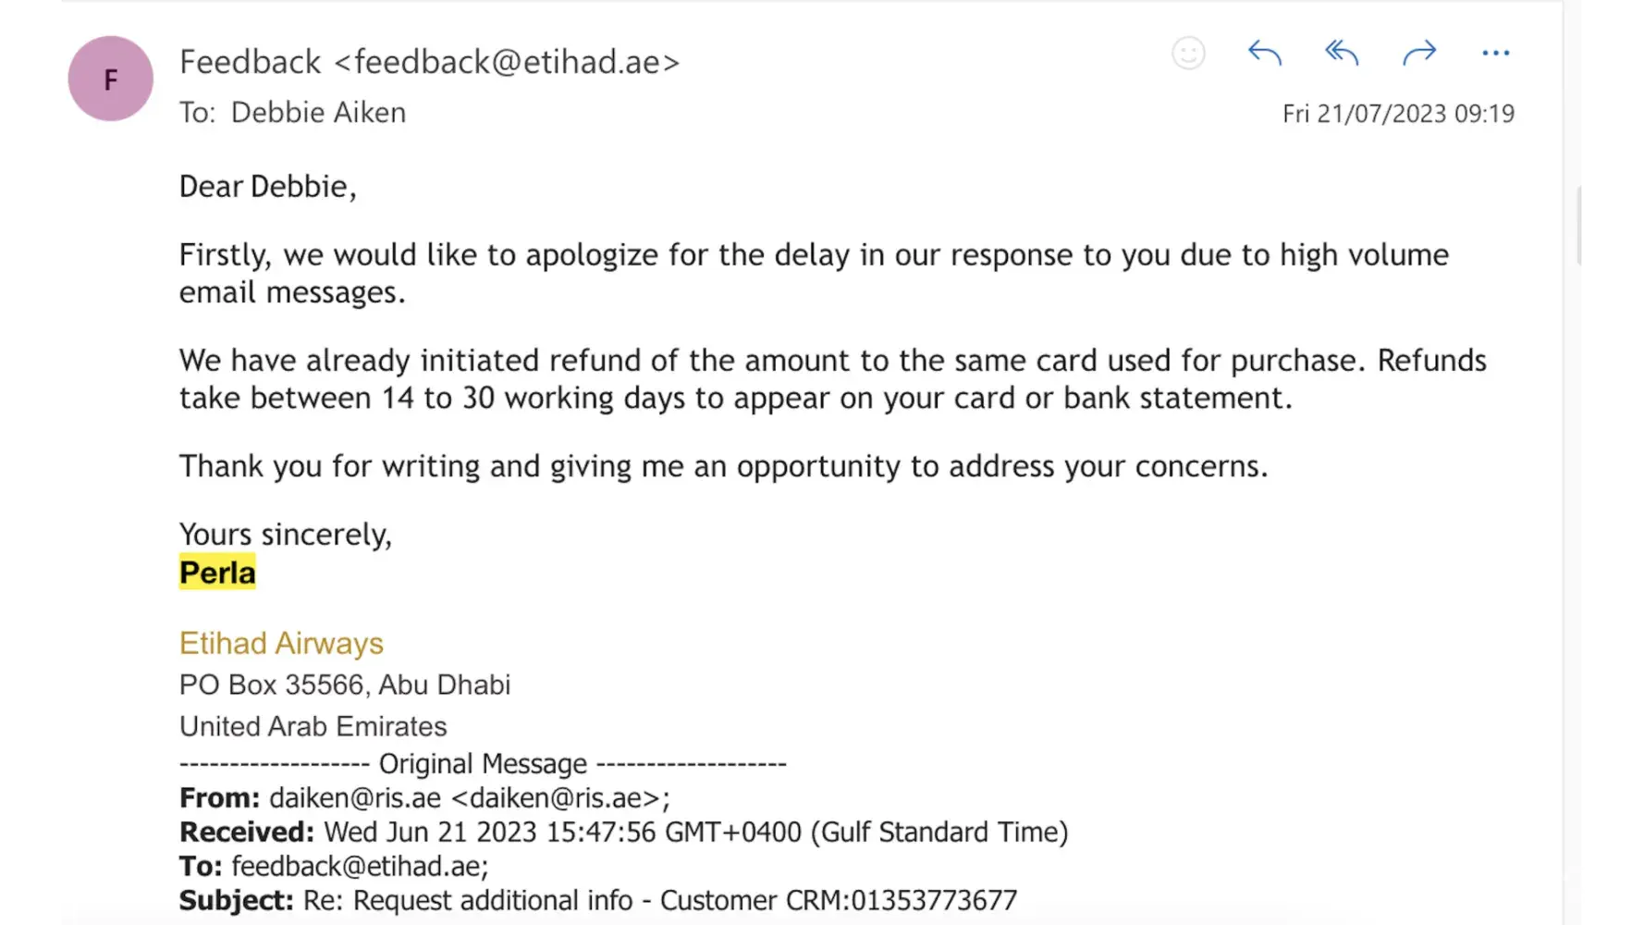The height and width of the screenshot is (925, 1644).
Task: Click the Reply arrow icon
Action: point(1264,54)
